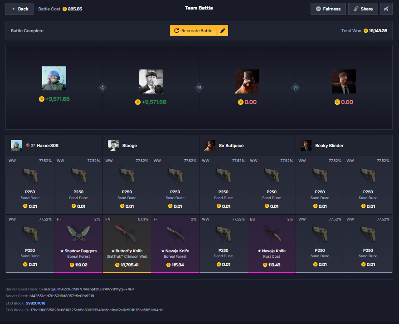Screen dimensions: 399x324
Task: Click the Recreate Battle button
Action: click(193, 30)
